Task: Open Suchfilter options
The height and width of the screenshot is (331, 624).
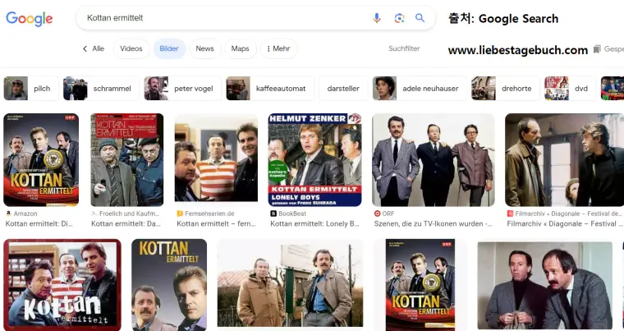Action: pos(404,48)
